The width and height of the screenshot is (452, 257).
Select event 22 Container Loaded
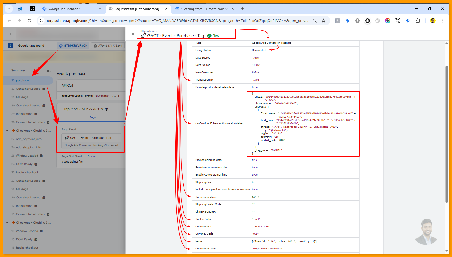tap(28, 181)
